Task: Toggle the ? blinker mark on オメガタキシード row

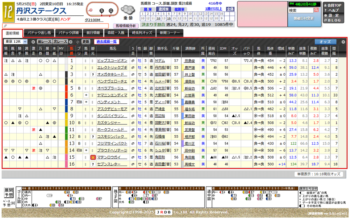Action: (x=93, y=74)
